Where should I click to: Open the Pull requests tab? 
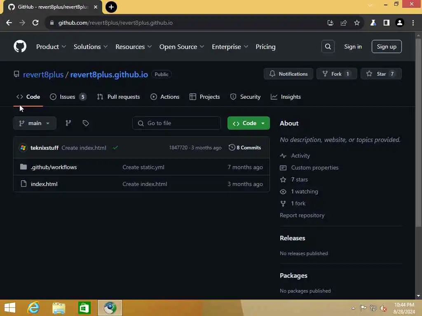tap(119, 97)
